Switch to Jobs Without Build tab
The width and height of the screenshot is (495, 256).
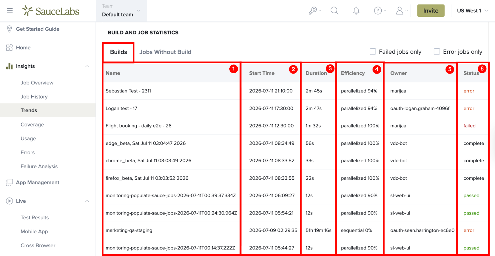pyautogui.click(x=165, y=52)
